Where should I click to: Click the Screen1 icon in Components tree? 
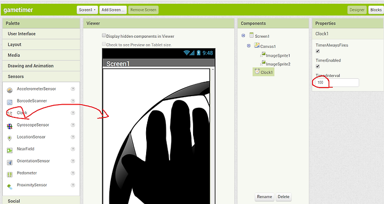coord(252,35)
